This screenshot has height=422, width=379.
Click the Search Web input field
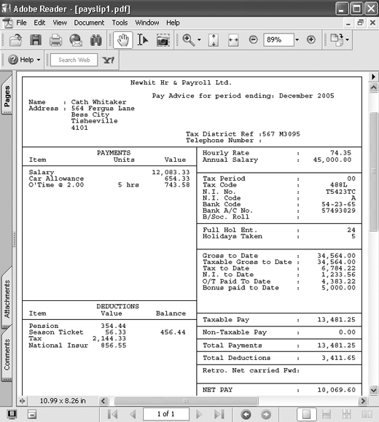pos(74,60)
